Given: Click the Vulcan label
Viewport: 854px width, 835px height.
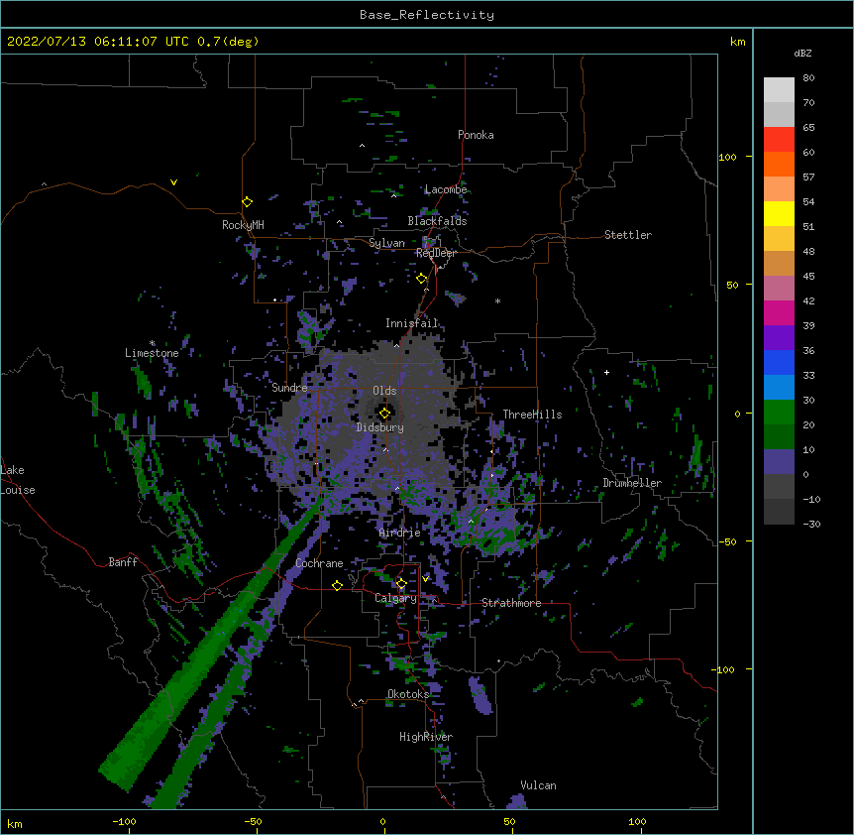Looking at the screenshot, I should click(x=538, y=785).
